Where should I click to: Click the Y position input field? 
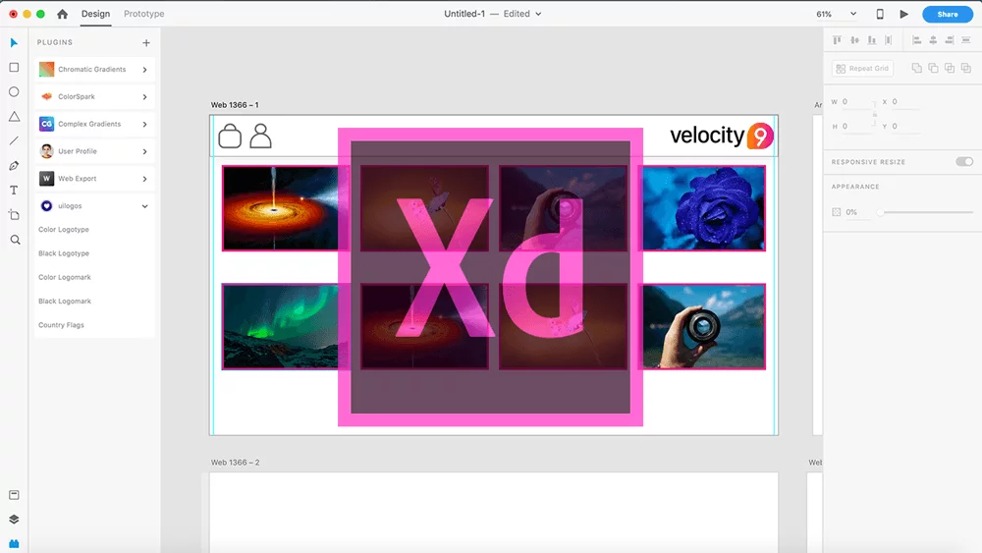click(905, 127)
